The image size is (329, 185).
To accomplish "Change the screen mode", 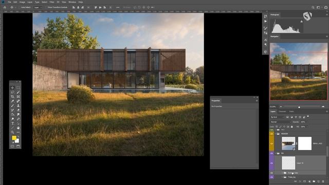I will pyautogui.click(x=18, y=146).
